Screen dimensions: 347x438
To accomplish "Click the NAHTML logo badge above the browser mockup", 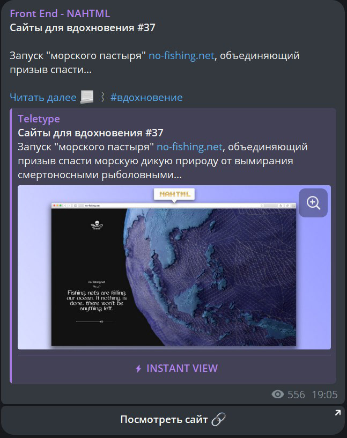I will pos(174,194).
